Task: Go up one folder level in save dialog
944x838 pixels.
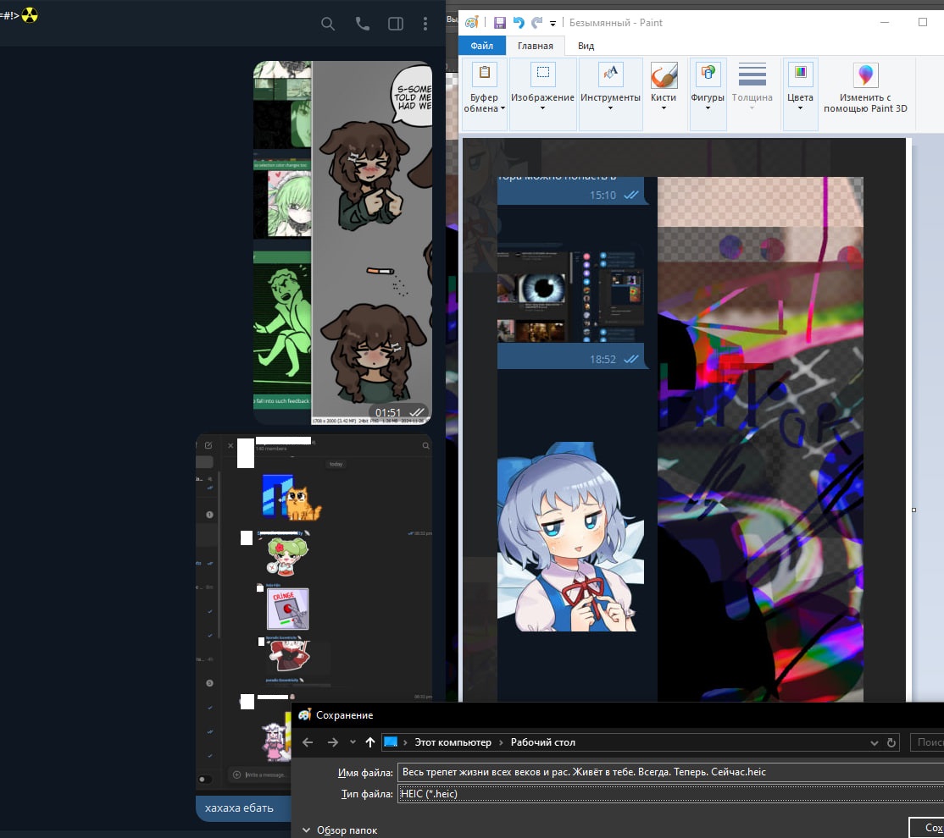Action: pyautogui.click(x=369, y=742)
